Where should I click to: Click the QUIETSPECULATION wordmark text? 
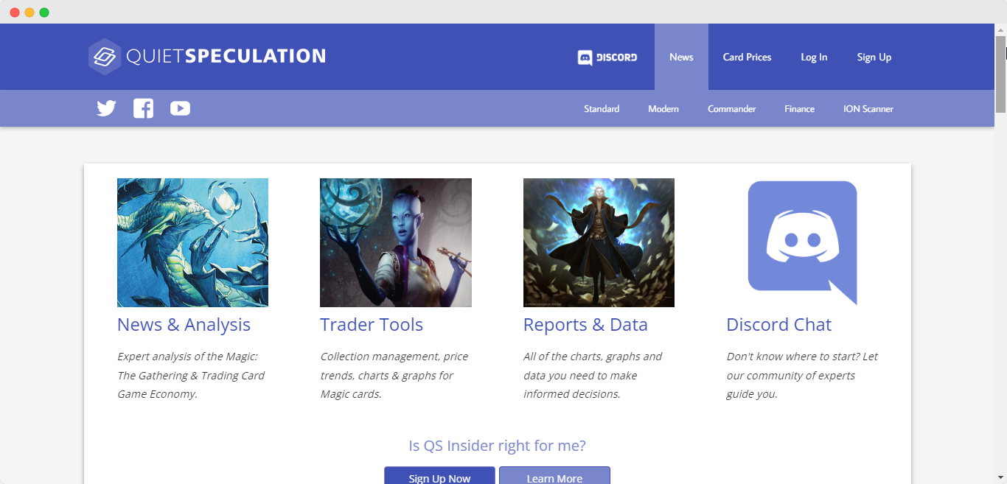pos(226,57)
